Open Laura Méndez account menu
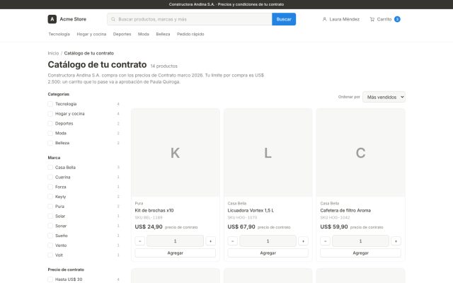453x283 pixels. click(341, 19)
